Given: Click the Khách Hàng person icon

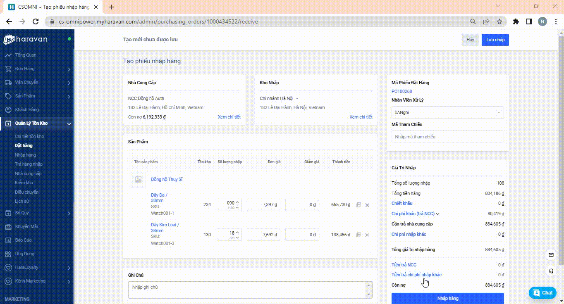Looking at the screenshot, I should pyautogui.click(x=8, y=109).
